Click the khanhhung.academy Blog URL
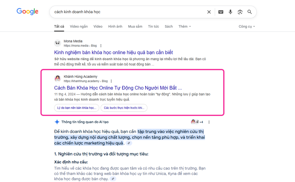Screen dimensions: 295x182 (x=86, y=81)
